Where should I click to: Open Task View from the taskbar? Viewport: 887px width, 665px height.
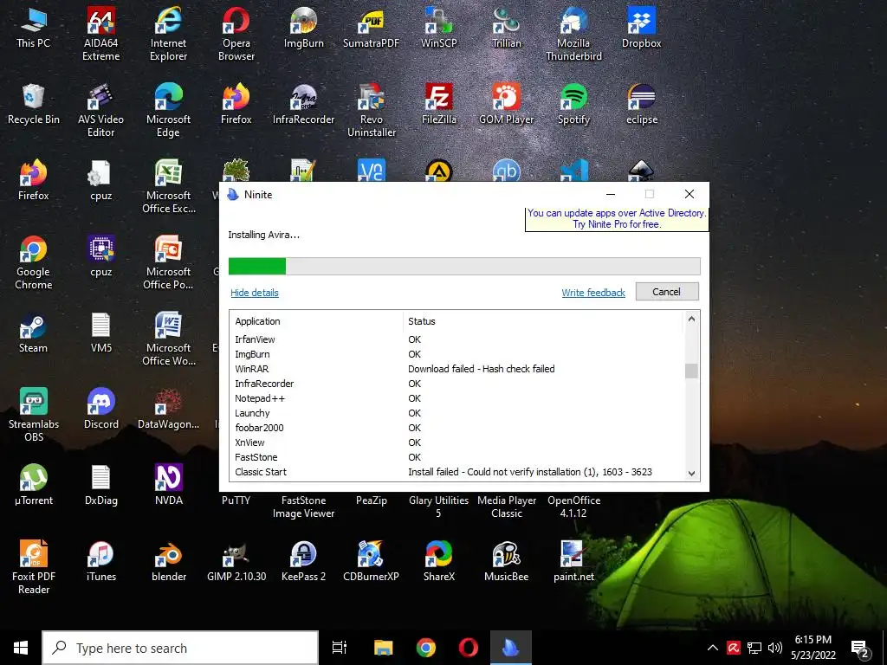(x=340, y=648)
